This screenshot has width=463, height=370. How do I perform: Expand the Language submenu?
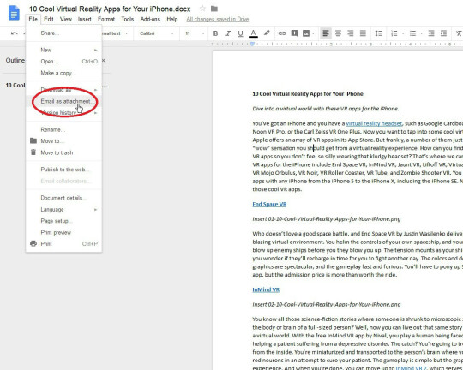(63, 210)
